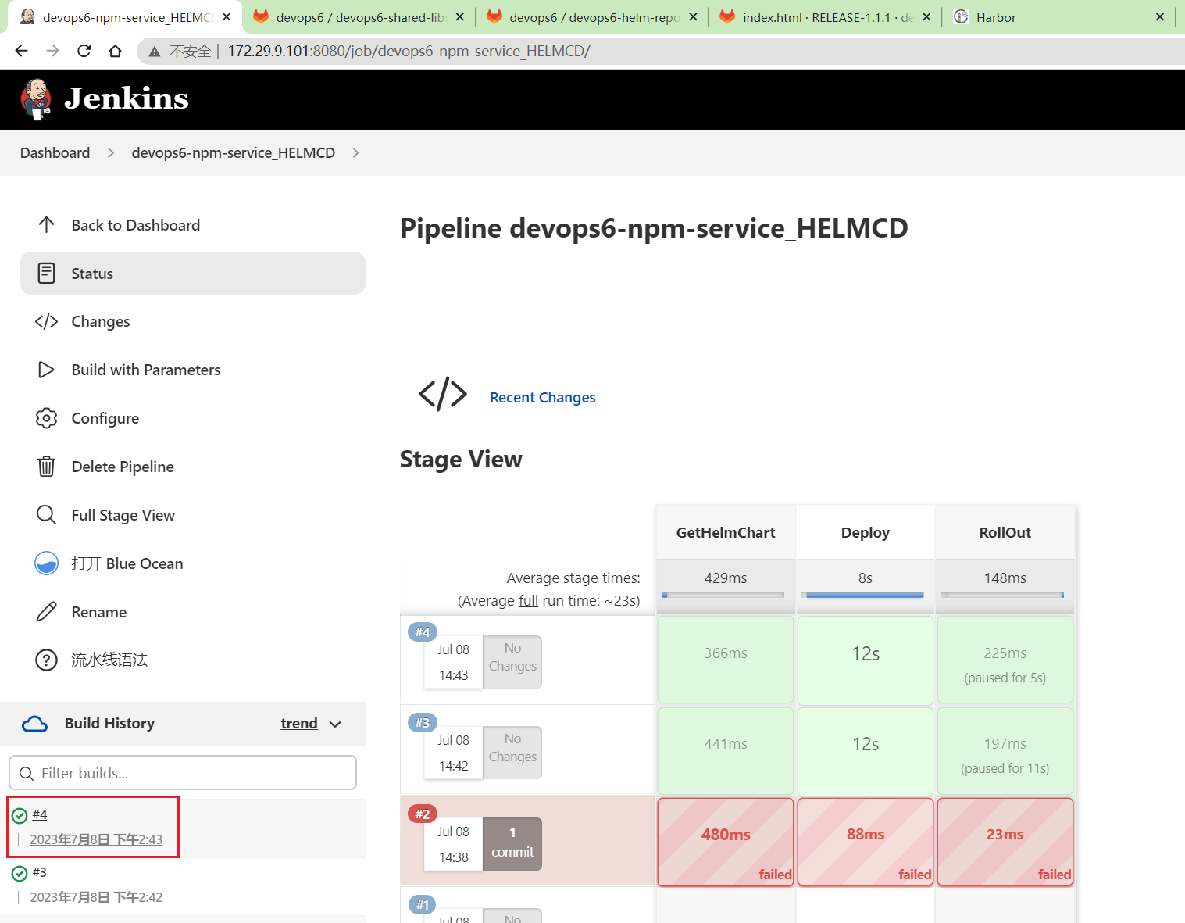The image size is (1185, 923).
Task: Click the Build with Parameters play icon
Action: pos(46,370)
